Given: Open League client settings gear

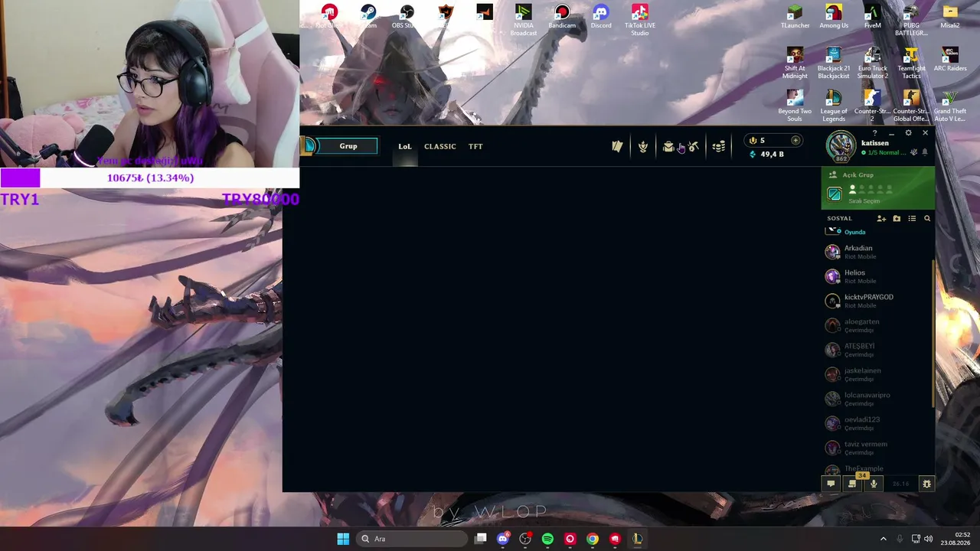Looking at the screenshot, I should pyautogui.click(x=908, y=133).
